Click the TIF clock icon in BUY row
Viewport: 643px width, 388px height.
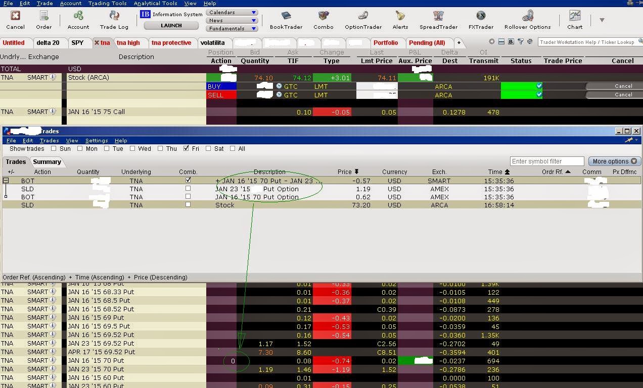click(279, 86)
